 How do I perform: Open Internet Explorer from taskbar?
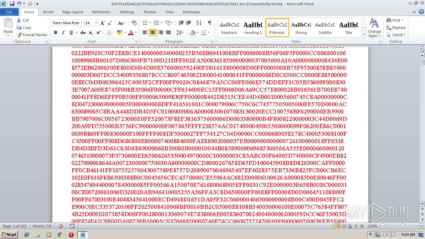[27, 235]
